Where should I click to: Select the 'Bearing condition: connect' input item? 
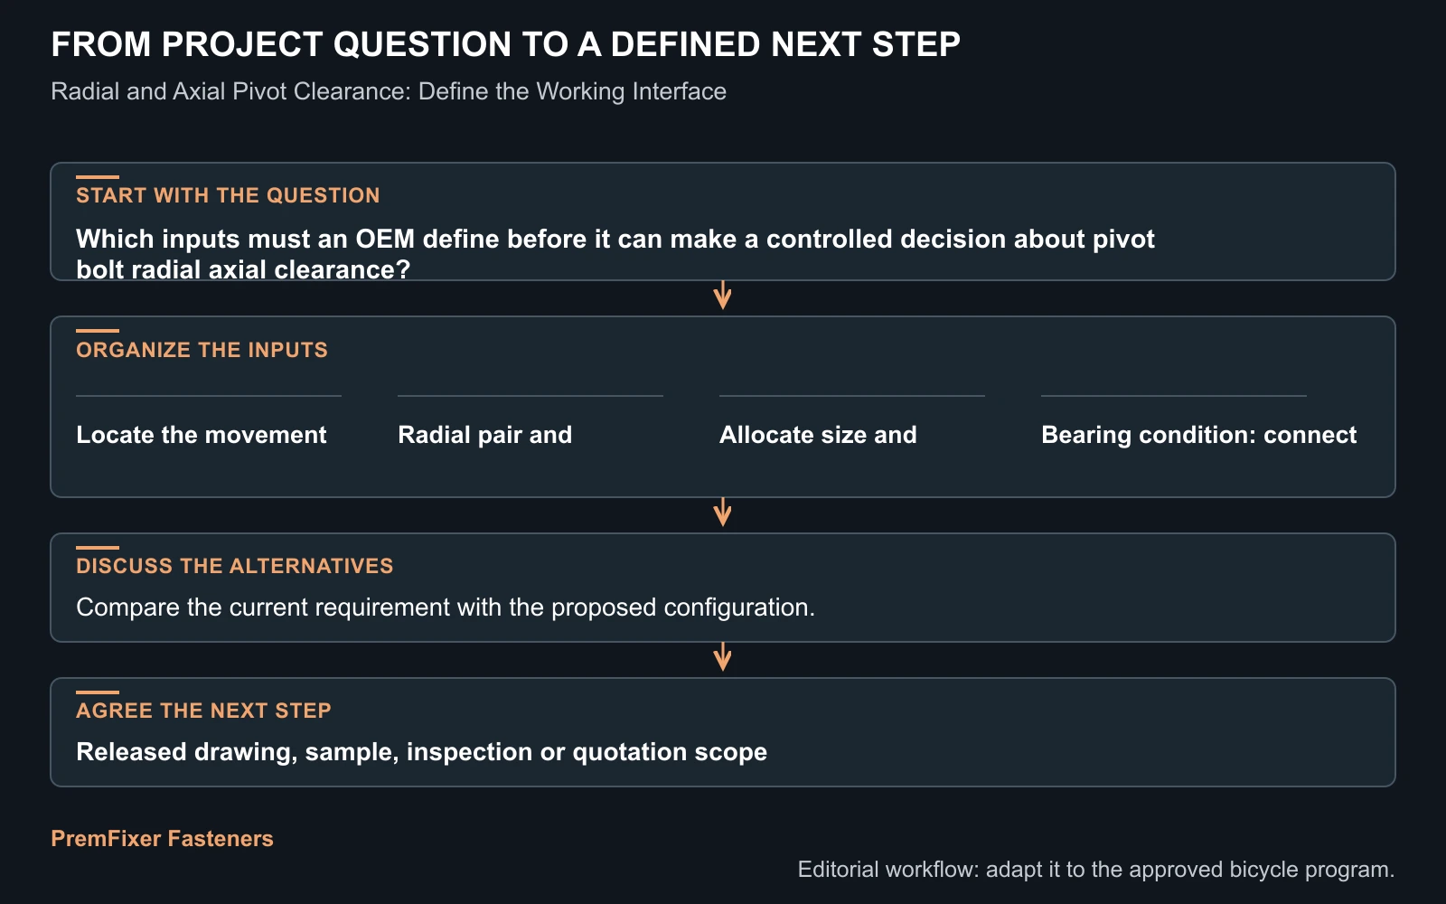[1199, 435]
